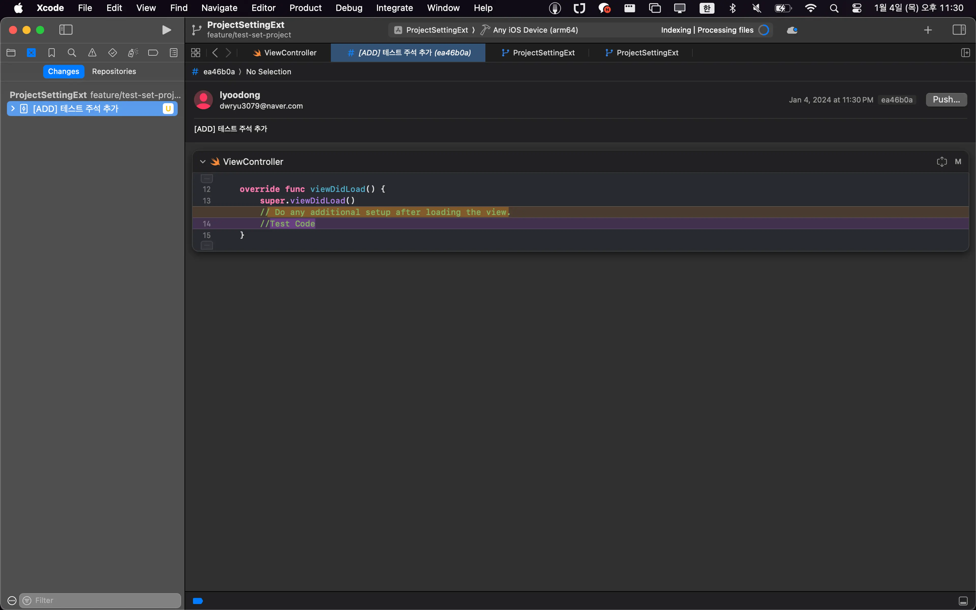
Task: Go forward in editor history
Action: (228, 52)
